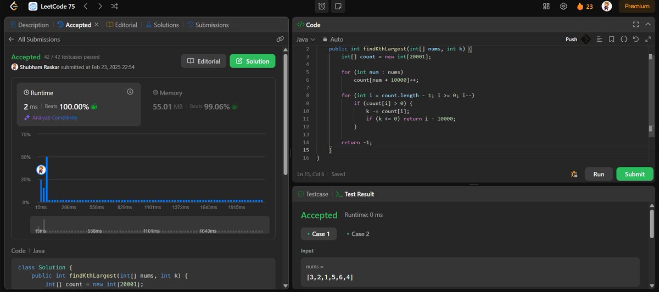Show the Runtime info icon
Viewport: 659px width, 292px height.
pyautogui.click(x=130, y=92)
